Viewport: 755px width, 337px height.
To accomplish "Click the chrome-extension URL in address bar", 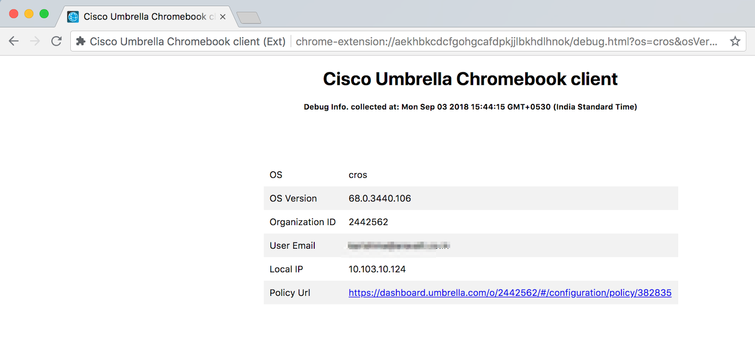I will pyautogui.click(x=506, y=42).
